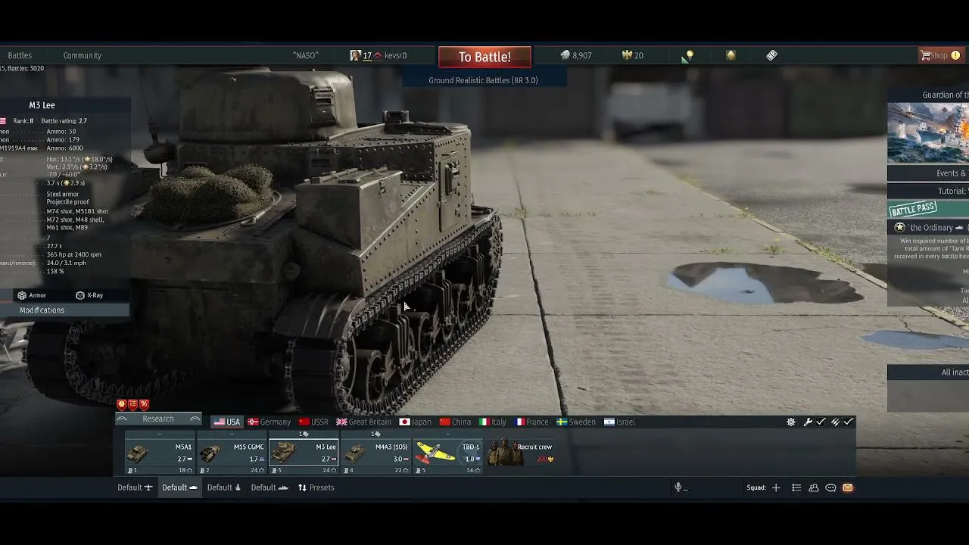The height and width of the screenshot is (545, 969).
Task: Click the Golden Eagles balance icon
Action: [627, 55]
